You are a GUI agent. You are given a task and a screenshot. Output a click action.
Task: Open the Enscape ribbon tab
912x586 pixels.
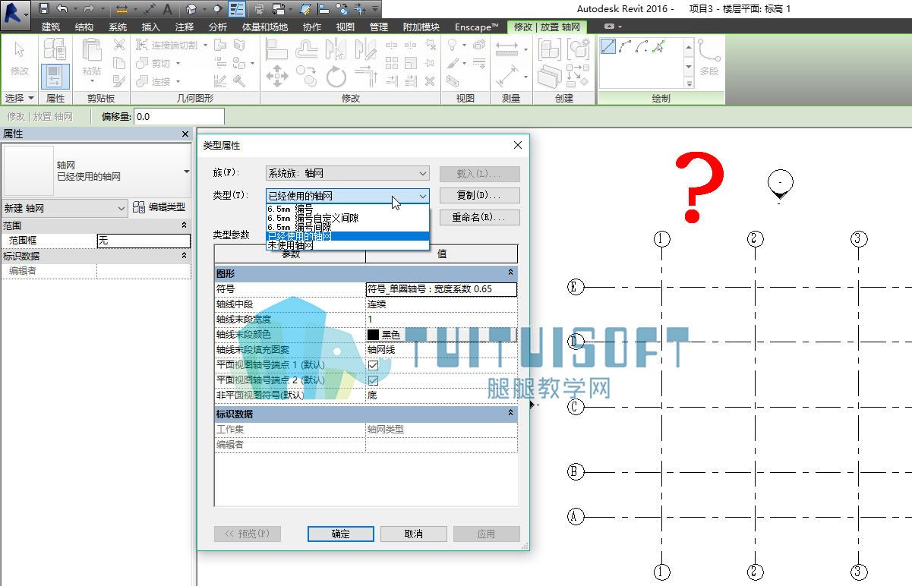[x=477, y=27]
